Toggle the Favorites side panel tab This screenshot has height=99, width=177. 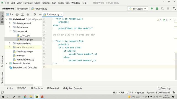coord(2,78)
